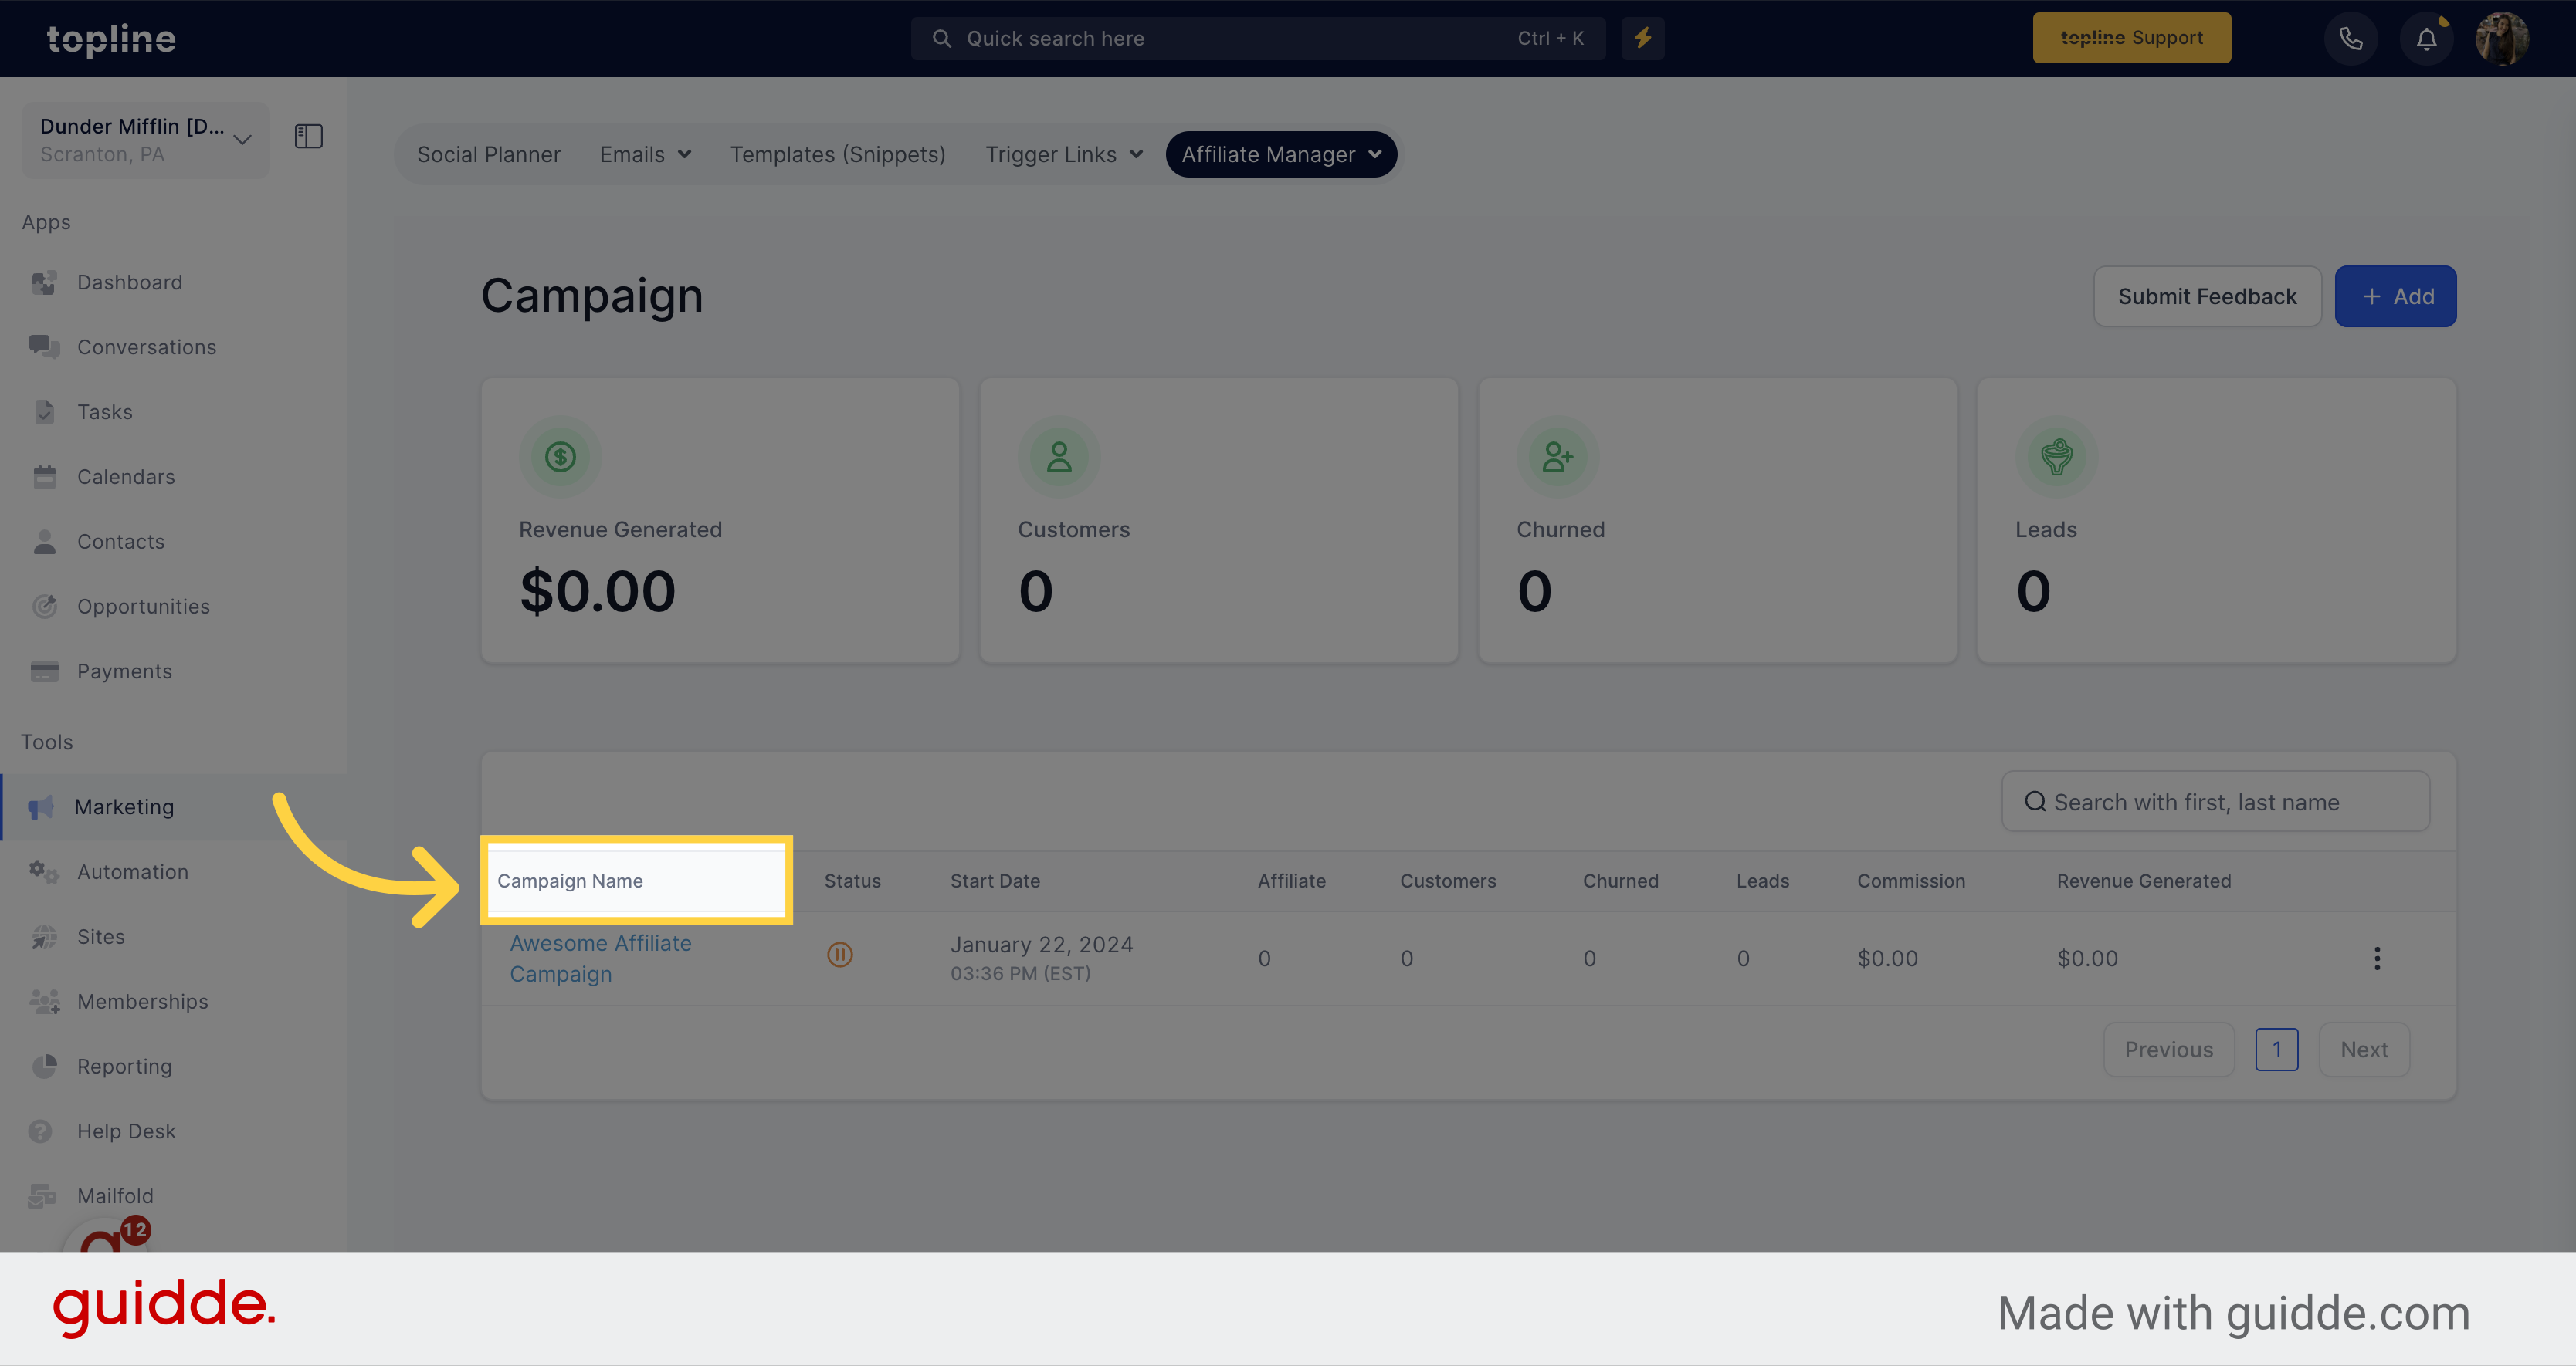Screen dimensions: 2576x1366
Task: Focus the Quick search here field
Action: [1258, 38]
